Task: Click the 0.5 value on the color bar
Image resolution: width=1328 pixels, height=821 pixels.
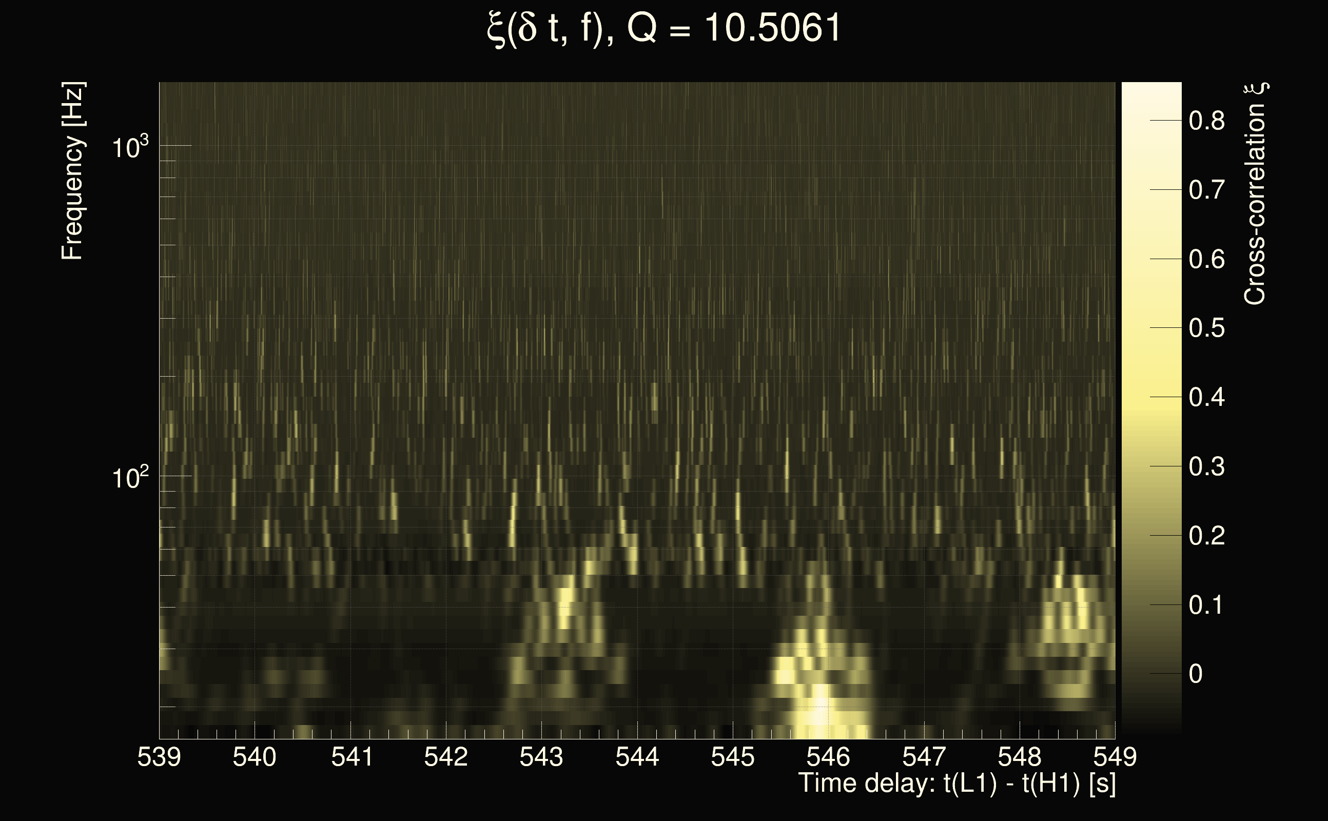Action: (x=1206, y=328)
